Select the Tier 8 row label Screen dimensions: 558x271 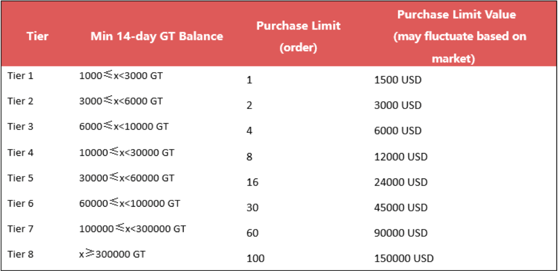pos(20,254)
